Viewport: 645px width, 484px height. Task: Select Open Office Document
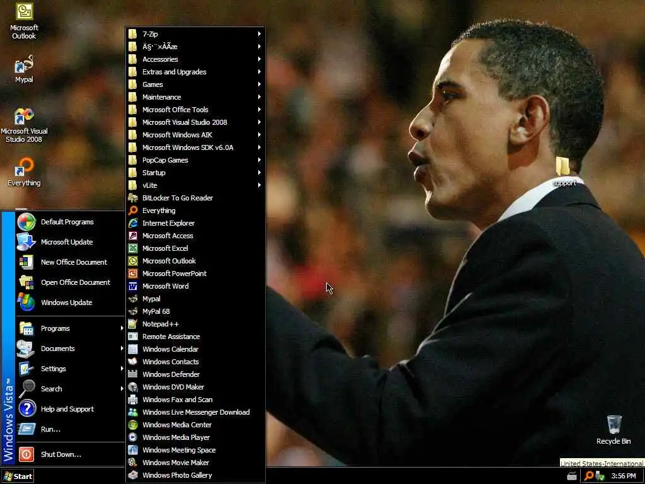pos(70,282)
